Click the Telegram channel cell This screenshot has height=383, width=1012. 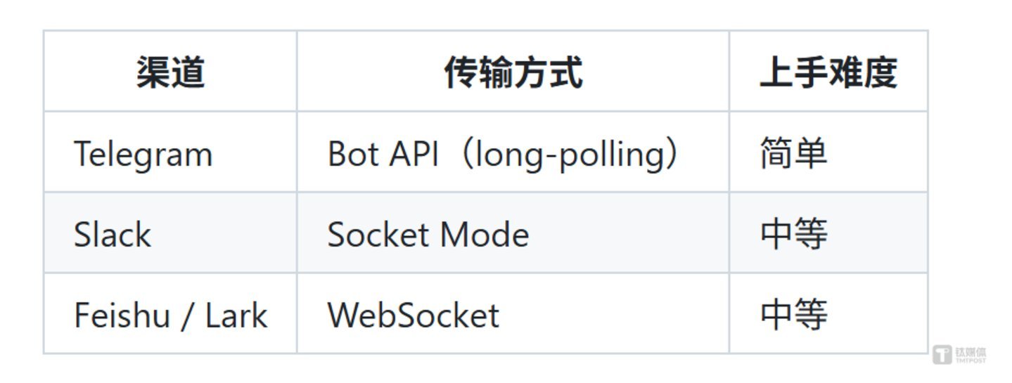coord(143,153)
